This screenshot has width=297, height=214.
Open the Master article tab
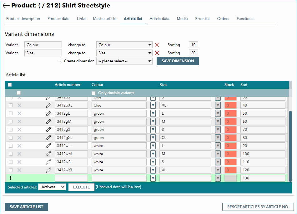coord(104,19)
